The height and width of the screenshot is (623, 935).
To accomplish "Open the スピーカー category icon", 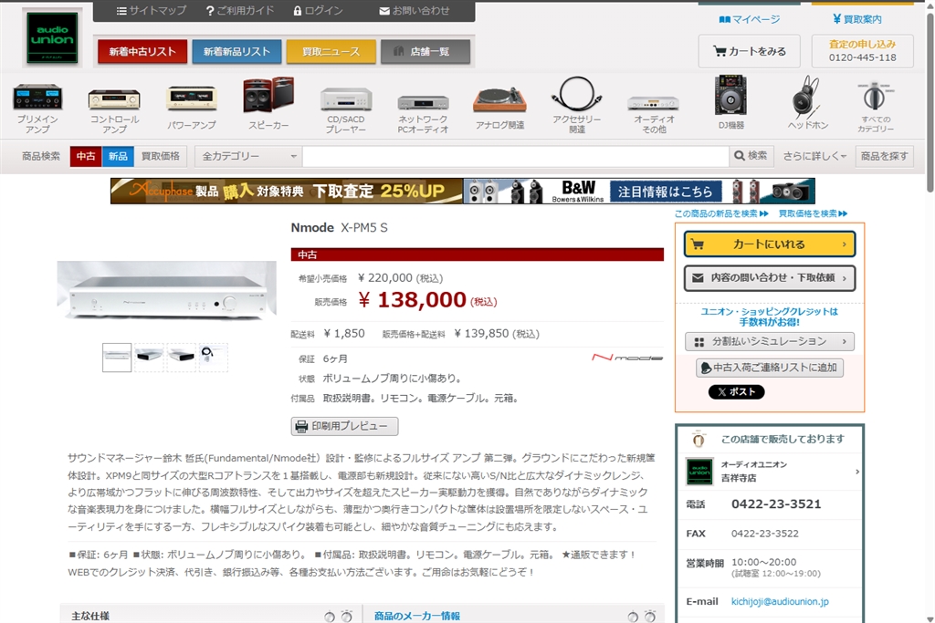I will 268,104.
